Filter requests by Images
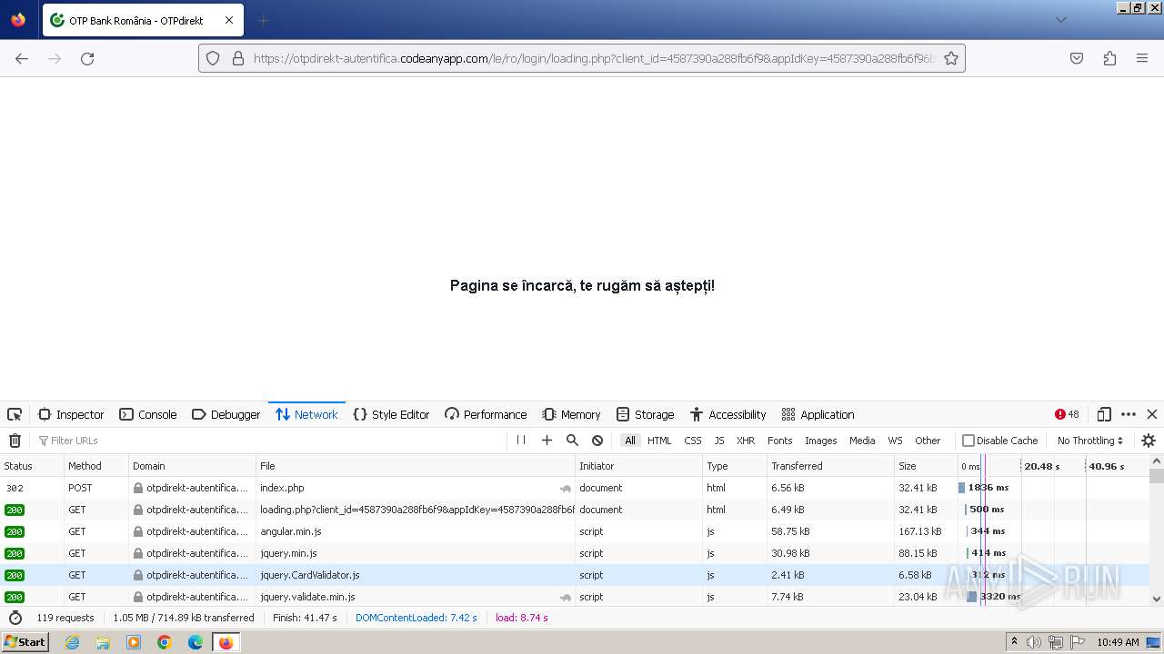The height and width of the screenshot is (654, 1164). pyautogui.click(x=820, y=441)
